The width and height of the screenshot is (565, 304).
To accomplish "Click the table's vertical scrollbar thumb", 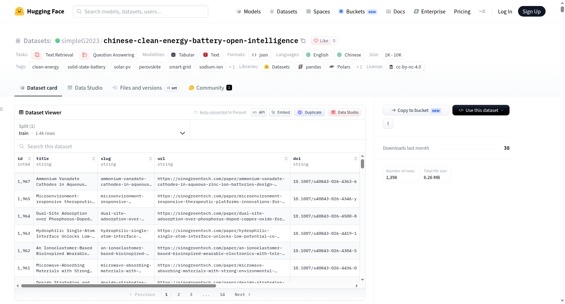I will click(x=362, y=164).
